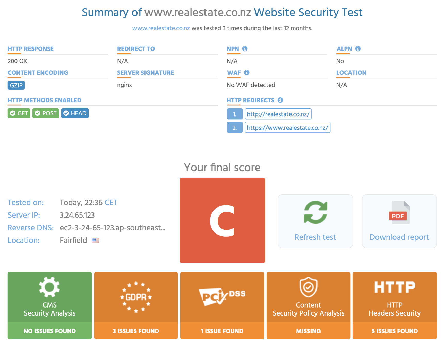Click the GZIP encoding badge

coord(16,85)
